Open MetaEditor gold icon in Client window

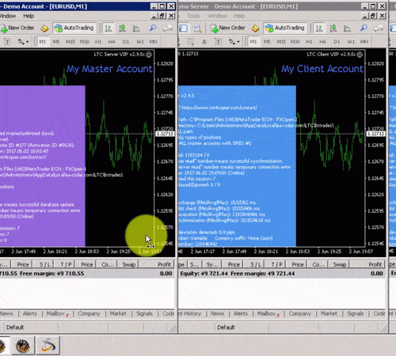255,28
